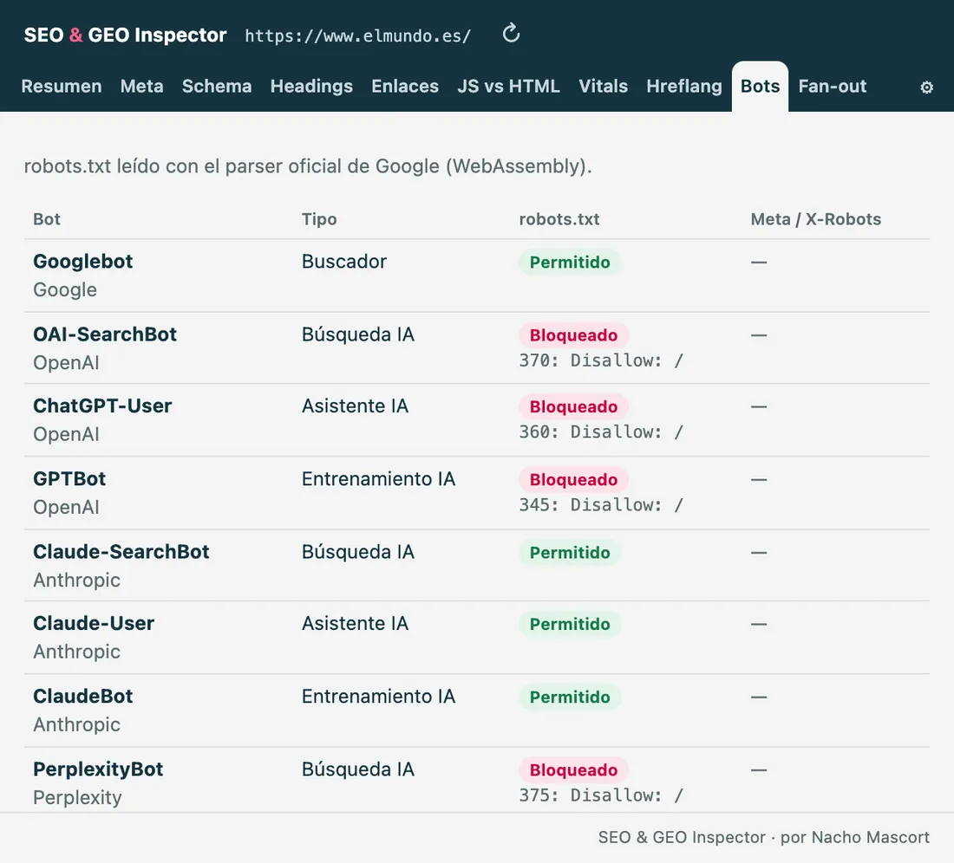Click the Google vendor label
Viewport: 954px width, 863px height.
point(64,290)
